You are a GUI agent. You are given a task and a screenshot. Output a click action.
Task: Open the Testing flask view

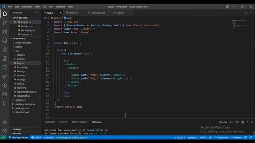4,58
